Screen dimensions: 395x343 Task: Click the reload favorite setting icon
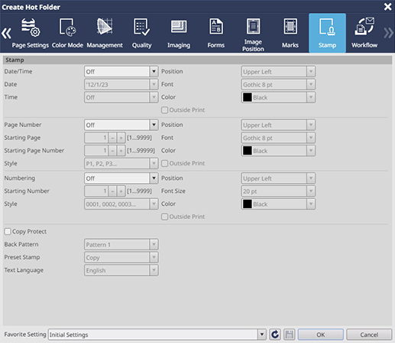[275, 335]
